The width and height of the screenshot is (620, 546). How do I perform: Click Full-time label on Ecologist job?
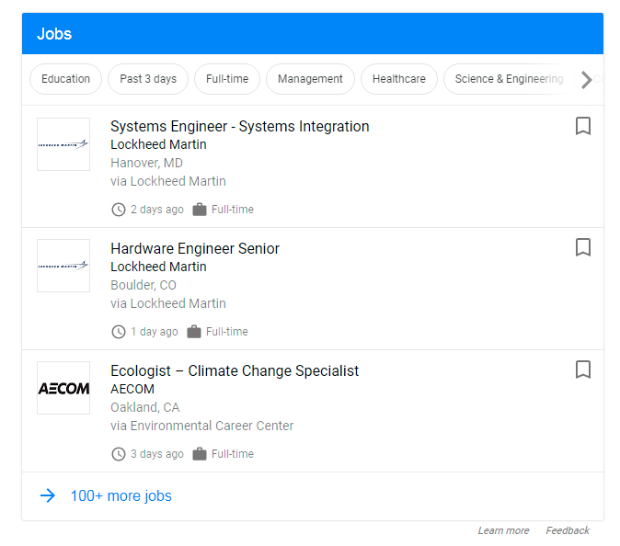tap(233, 454)
